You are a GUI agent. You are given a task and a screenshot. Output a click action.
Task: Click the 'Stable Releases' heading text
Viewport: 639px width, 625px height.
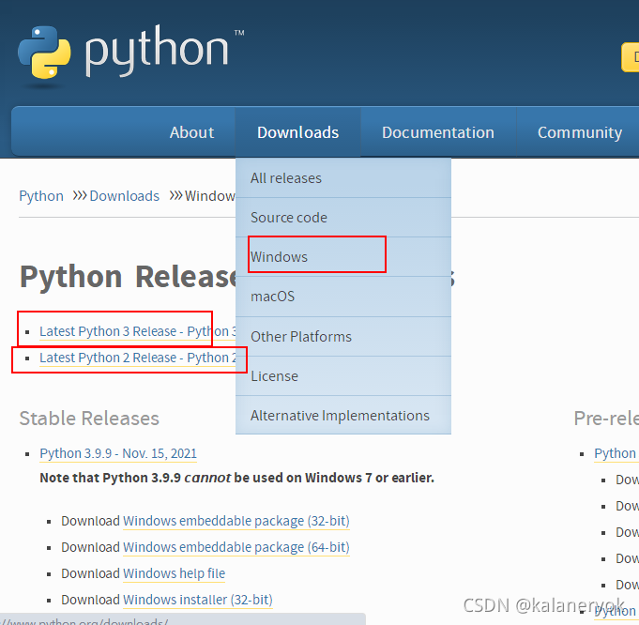click(89, 419)
